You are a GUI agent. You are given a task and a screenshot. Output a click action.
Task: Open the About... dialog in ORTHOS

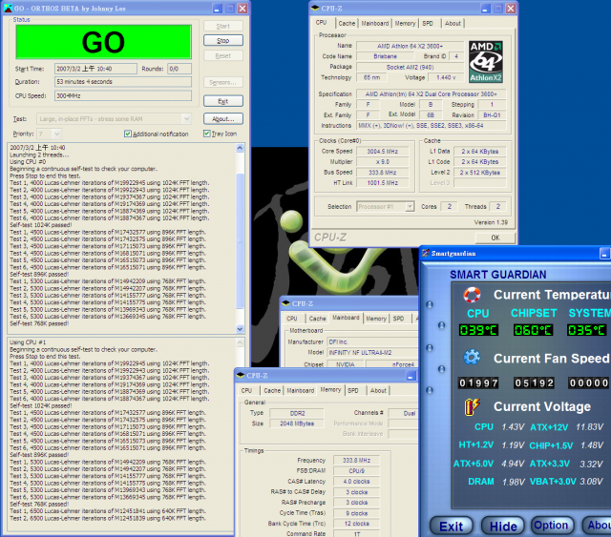click(222, 119)
